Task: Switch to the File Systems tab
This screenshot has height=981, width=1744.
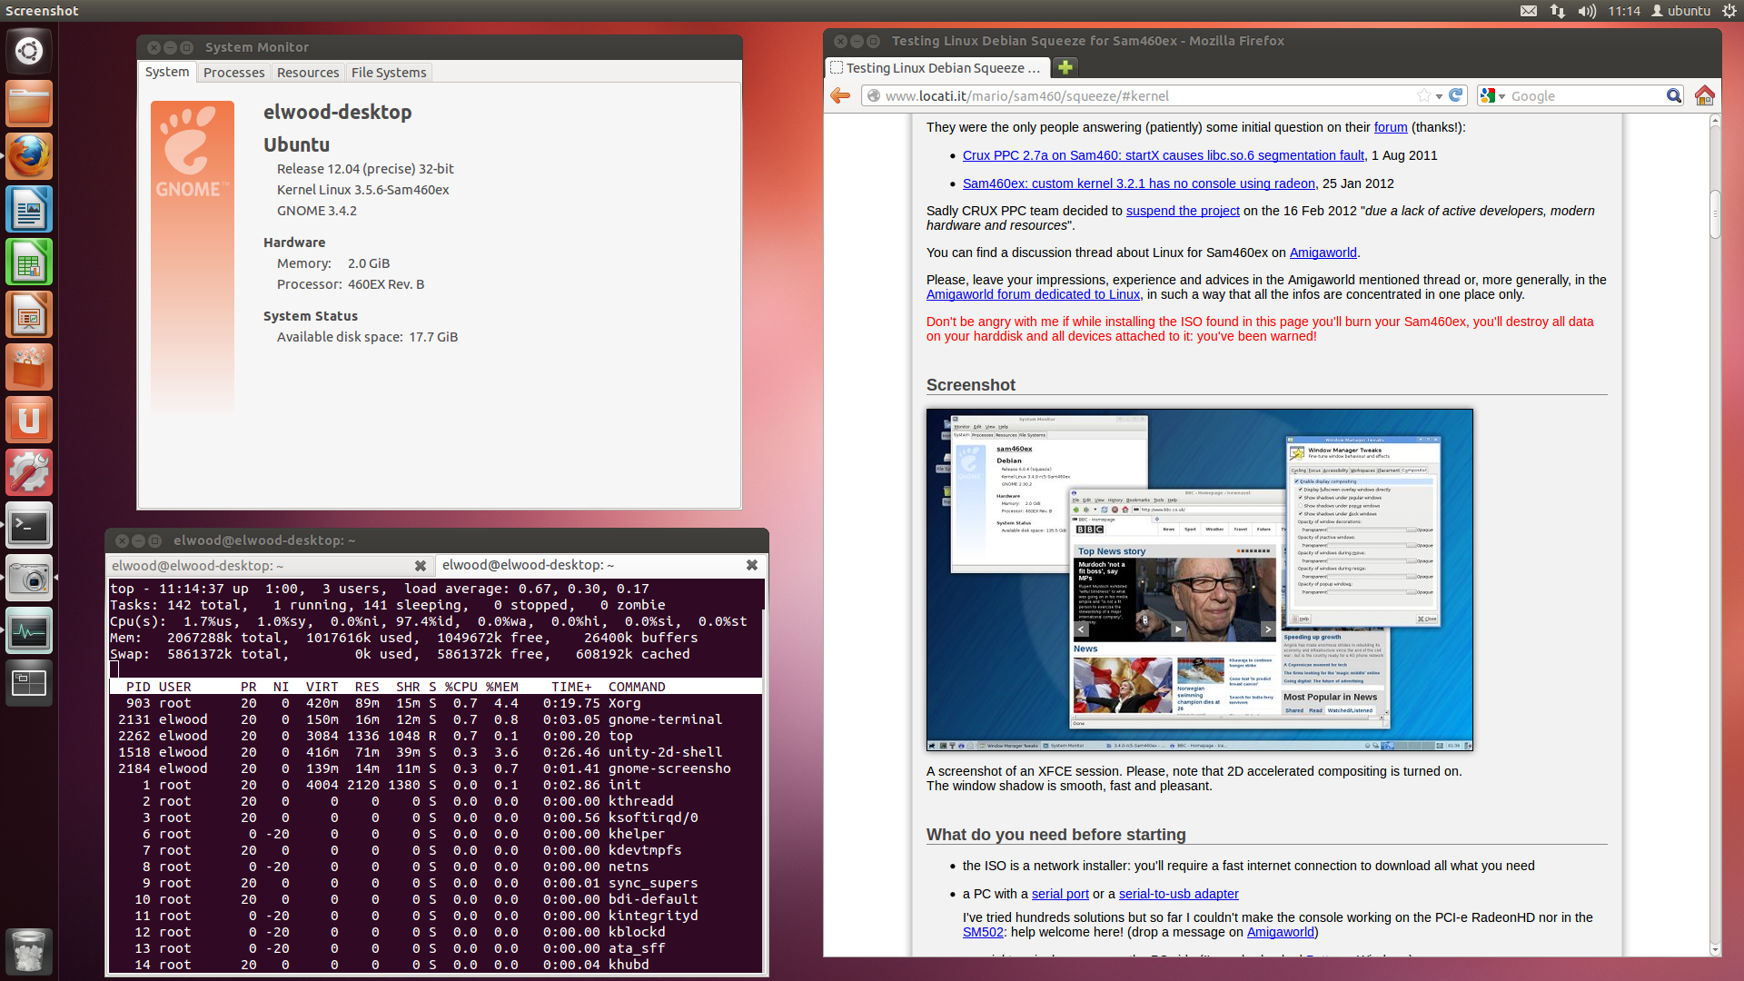Action: point(389,73)
